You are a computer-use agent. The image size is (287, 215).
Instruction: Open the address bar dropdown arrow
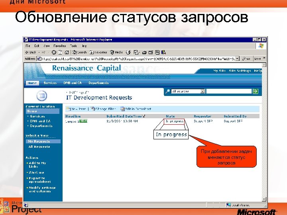238,59
